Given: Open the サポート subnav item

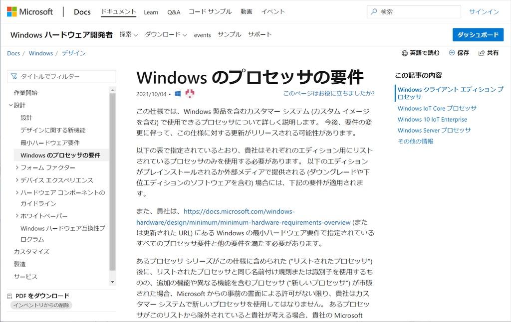Looking at the screenshot, I should [259, 34].
